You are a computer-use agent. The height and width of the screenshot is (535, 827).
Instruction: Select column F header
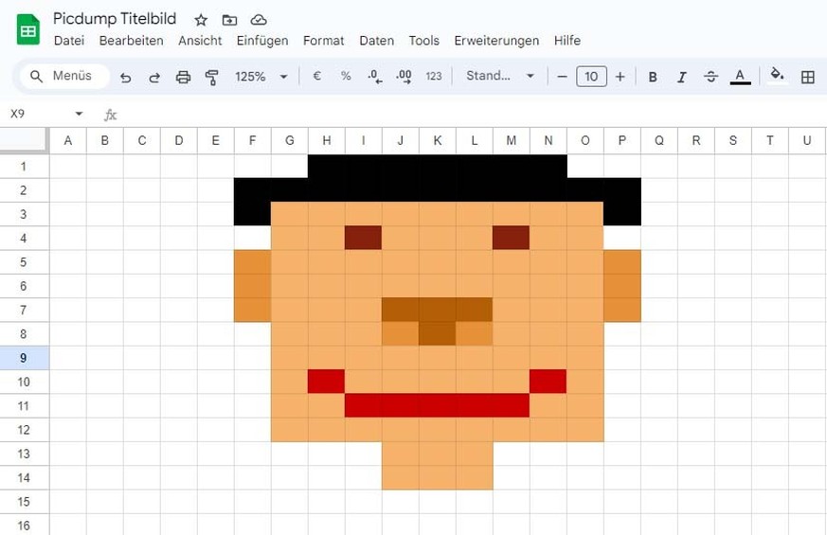pyautogui.click(x=253, y=141)
